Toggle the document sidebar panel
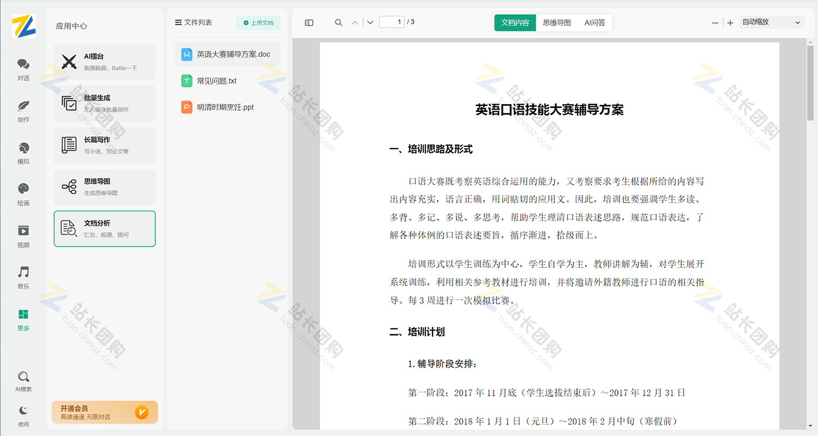Viewport: 818px width, 436px height. [x=309, y=22]
